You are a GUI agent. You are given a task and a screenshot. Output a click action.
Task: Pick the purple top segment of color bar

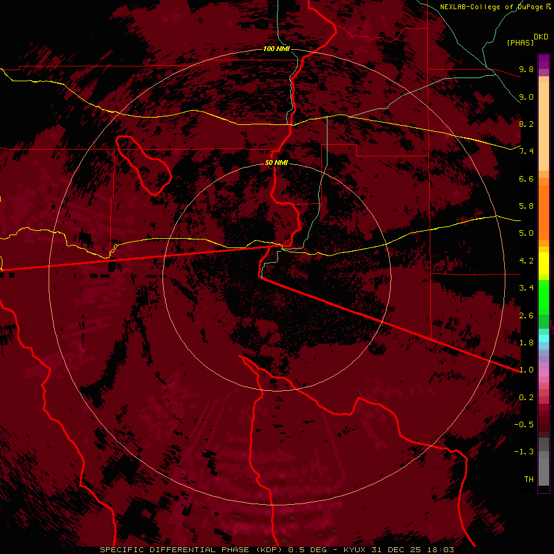coord(544,62)
